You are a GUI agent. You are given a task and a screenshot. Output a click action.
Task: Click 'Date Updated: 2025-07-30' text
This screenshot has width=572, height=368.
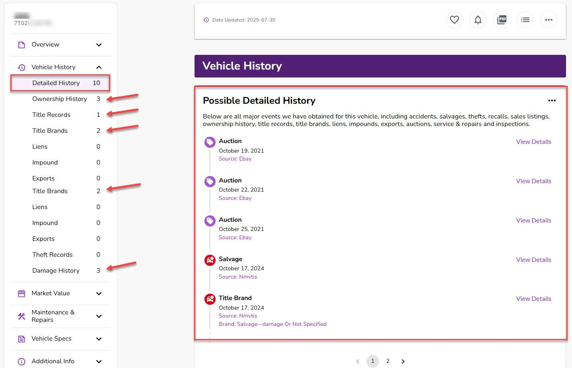pyautogui.click(x=244, y=20)
